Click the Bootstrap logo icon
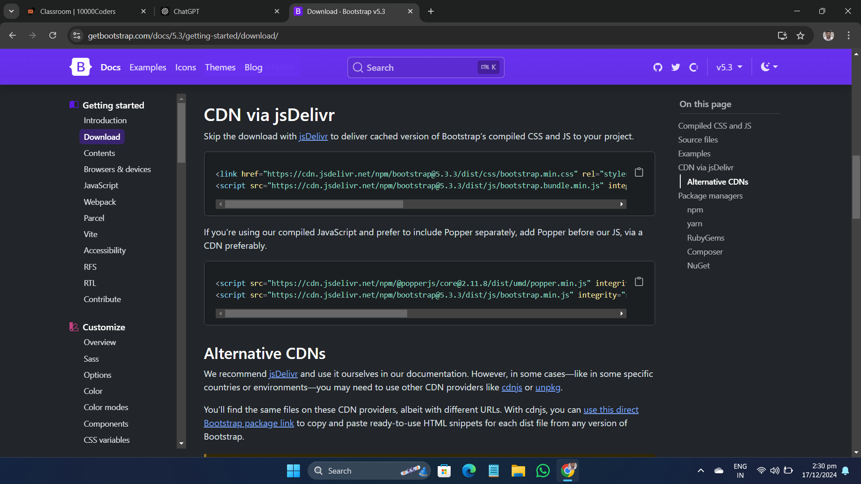861x484 pixels. pyautogui.click(x=81, y=67)
